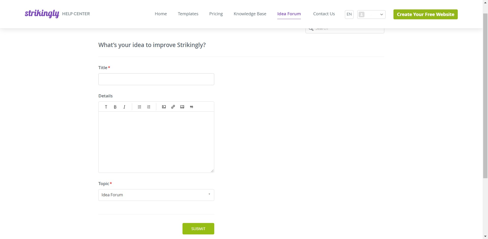Switch to the Templates section
The width and height of the screenshot is (488, 239).
pyautogui.click(x=188, y=14)
